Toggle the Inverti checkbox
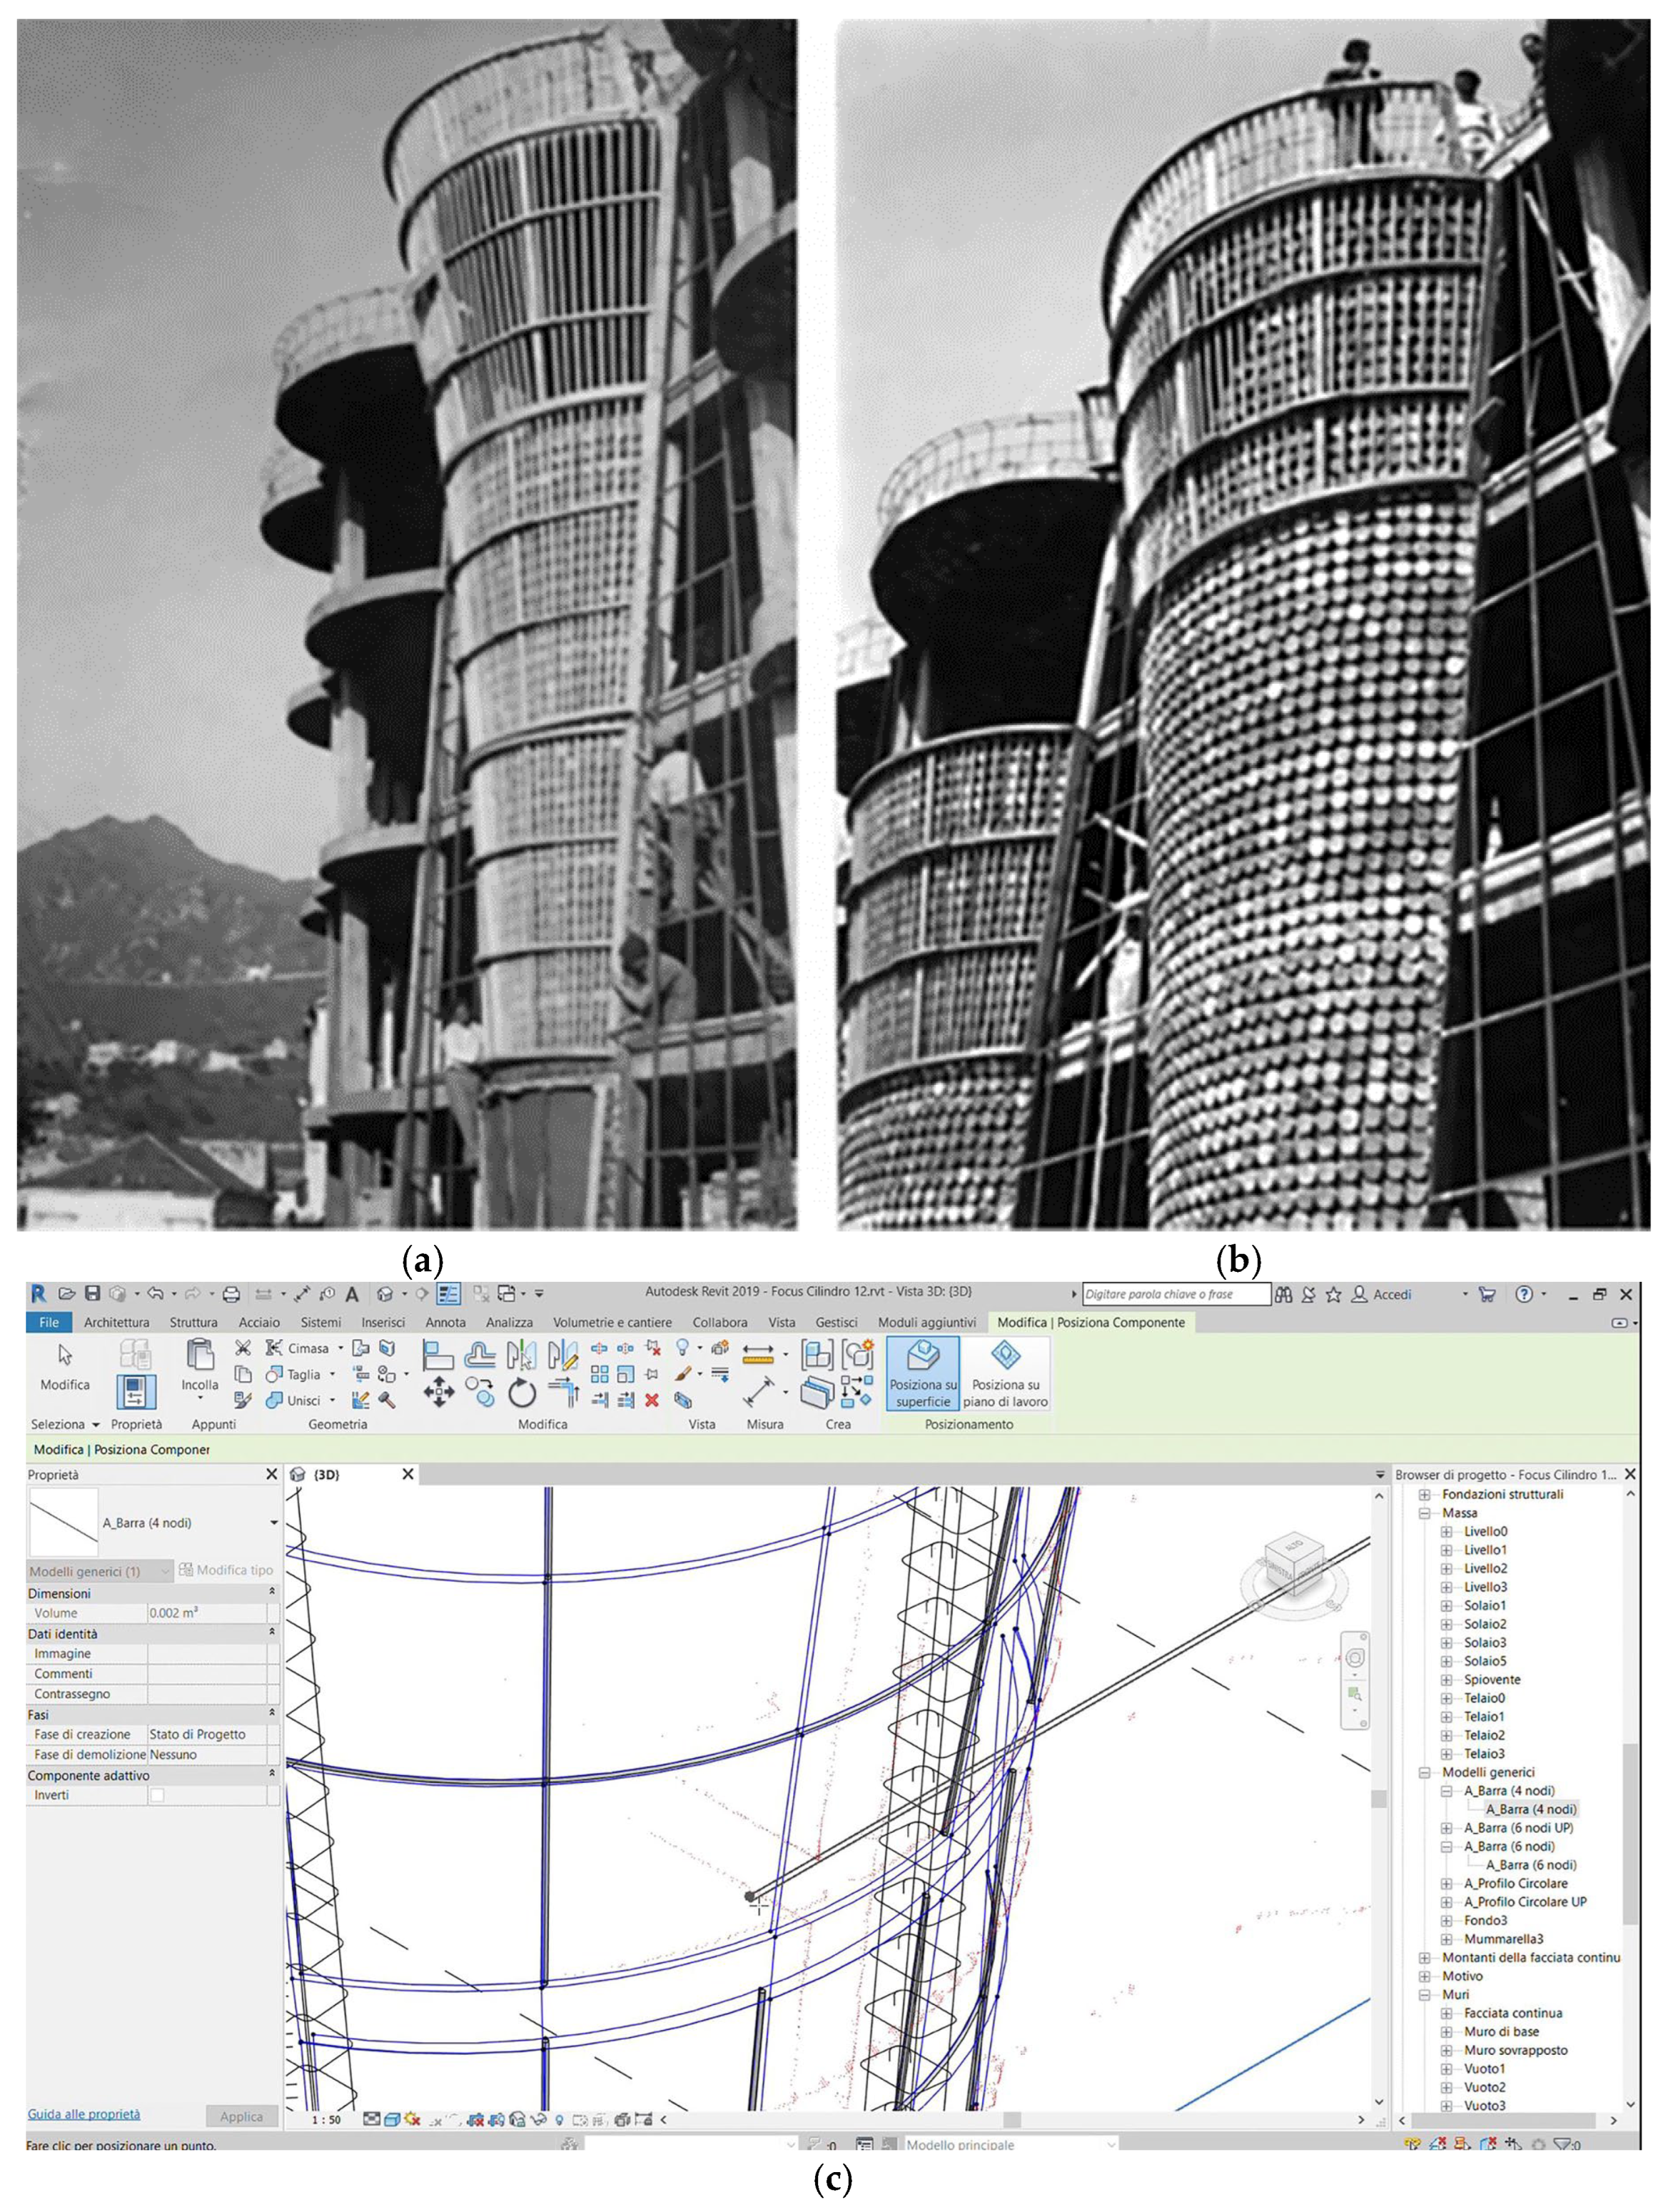The width and height of the screenshot is (1668, 2212). click(157, 1795)
